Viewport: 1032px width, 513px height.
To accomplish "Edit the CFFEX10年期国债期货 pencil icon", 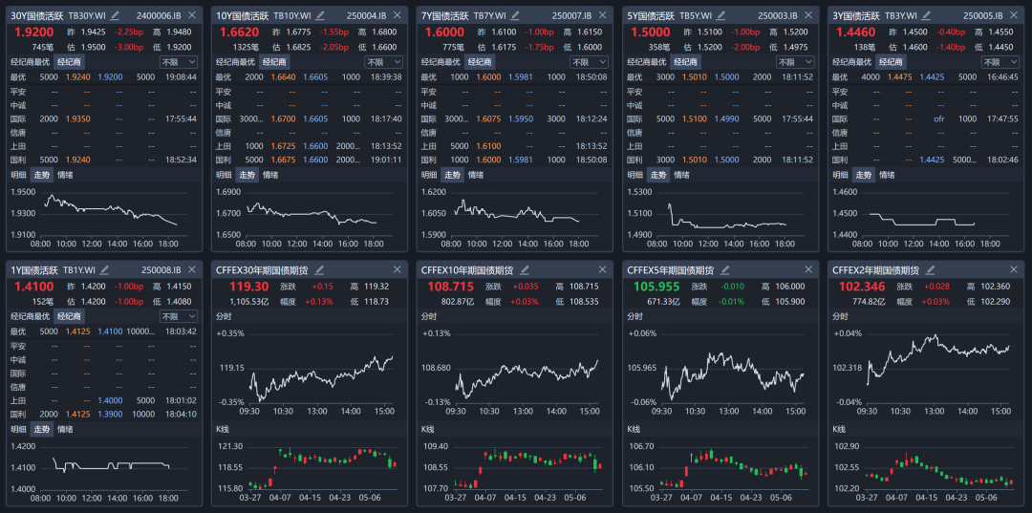I will (526, 269).
